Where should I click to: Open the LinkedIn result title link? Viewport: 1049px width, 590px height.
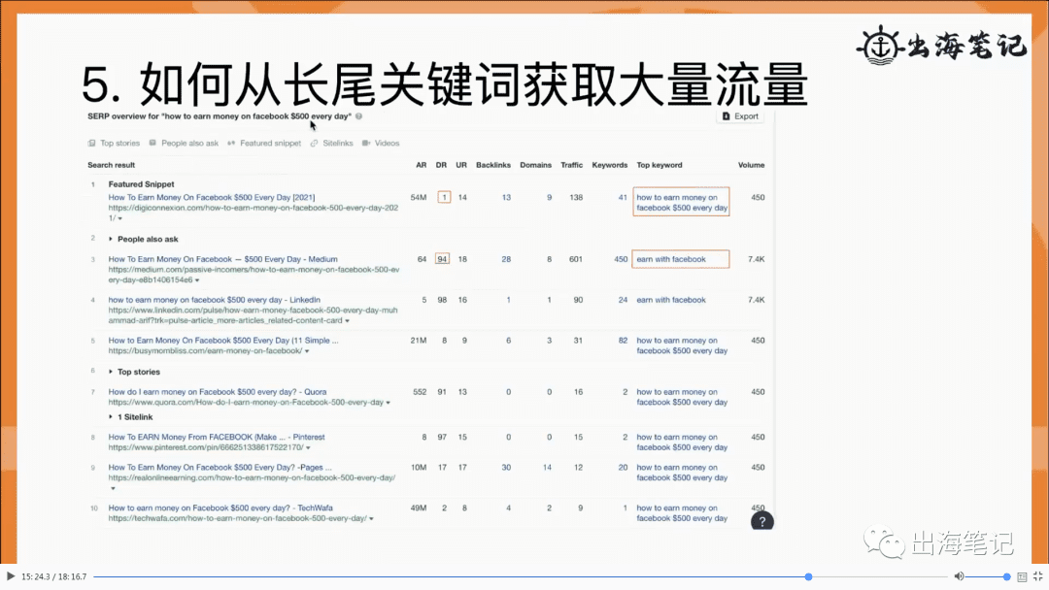tap(214, 300)
